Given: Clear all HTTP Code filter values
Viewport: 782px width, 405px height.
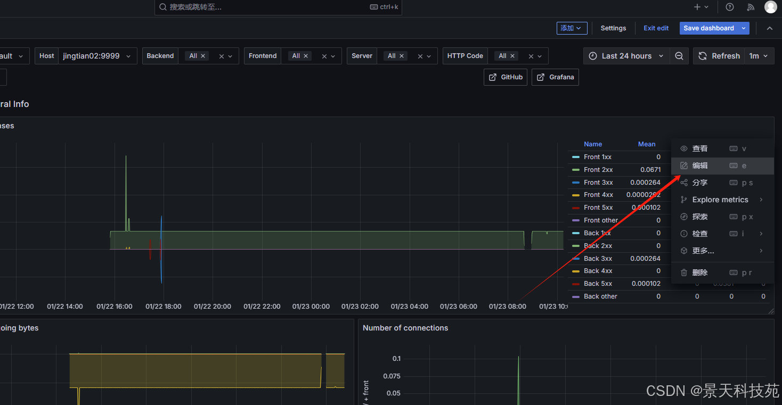Looking at the screenshot, I should 531,56.
